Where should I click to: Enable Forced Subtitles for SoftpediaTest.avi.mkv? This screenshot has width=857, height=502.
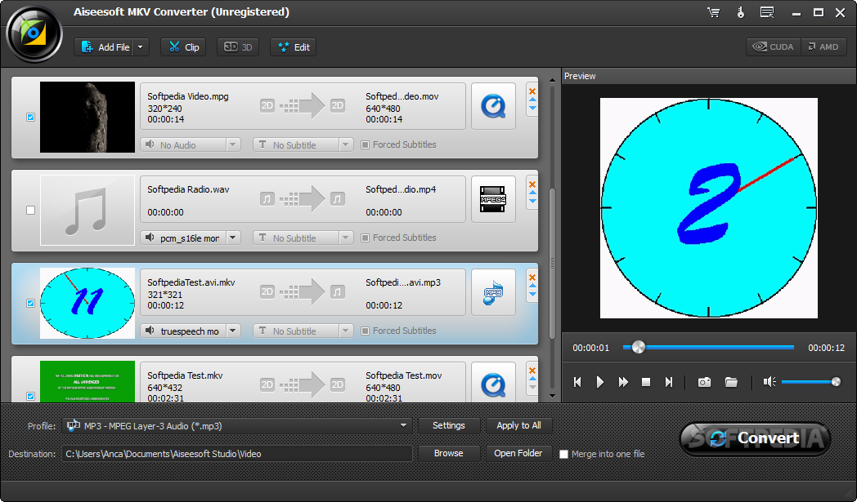(365, 331)
